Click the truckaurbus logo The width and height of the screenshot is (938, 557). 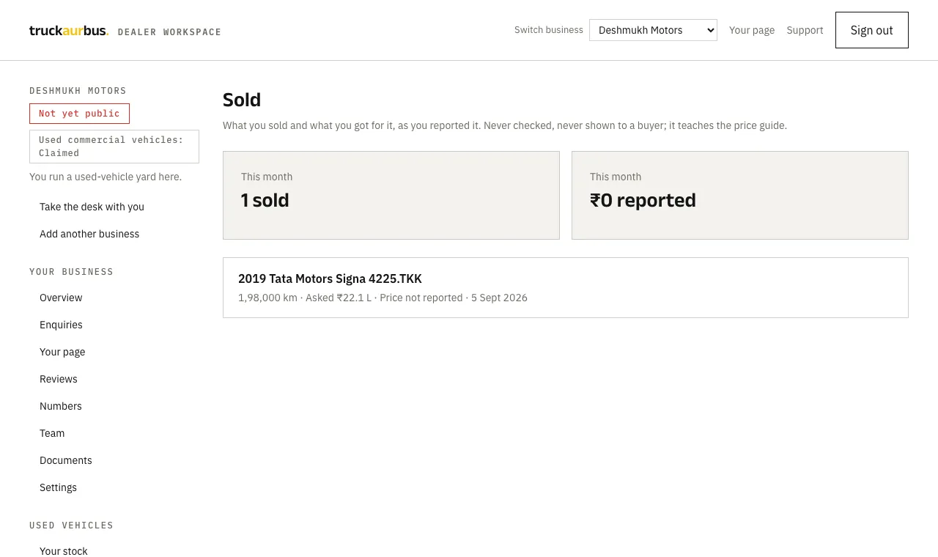pos(69,31)
